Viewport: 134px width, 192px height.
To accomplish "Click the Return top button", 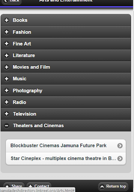I will (x=113, y=186).
